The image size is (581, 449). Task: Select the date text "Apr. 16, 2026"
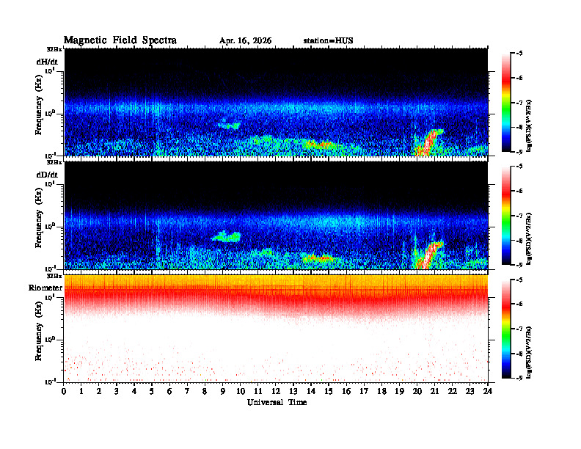(245, 41)
